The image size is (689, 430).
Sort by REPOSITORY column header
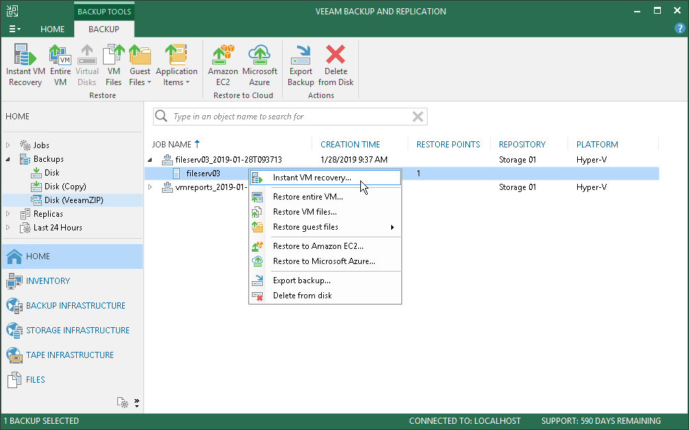pyautogui.click(x=522, y=145)
